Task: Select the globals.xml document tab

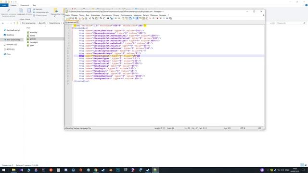Action: 72,23
